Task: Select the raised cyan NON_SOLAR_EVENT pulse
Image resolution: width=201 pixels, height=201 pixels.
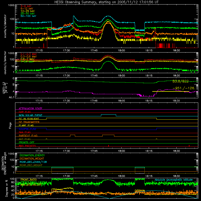Action: [x=109, y=115]
